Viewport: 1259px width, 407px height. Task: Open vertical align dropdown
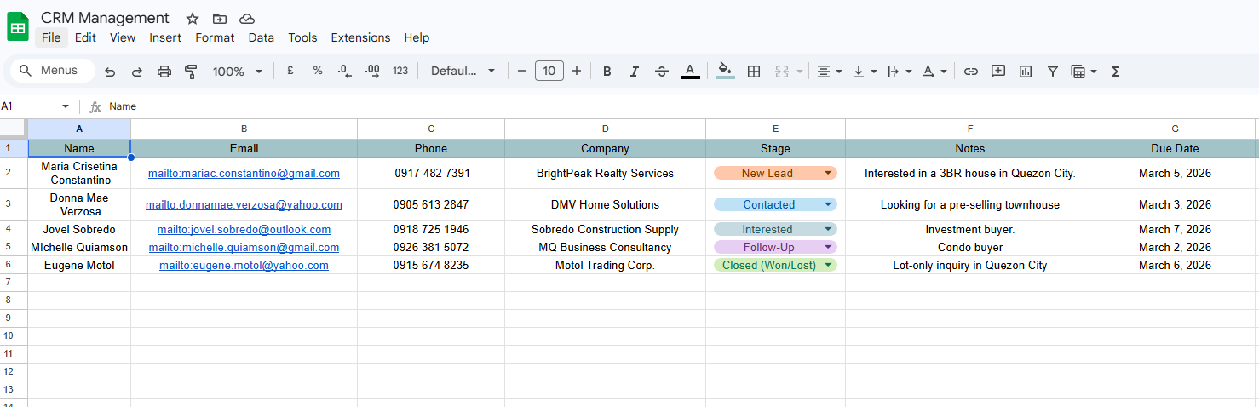pyautogui.click(x=864, y=72)
